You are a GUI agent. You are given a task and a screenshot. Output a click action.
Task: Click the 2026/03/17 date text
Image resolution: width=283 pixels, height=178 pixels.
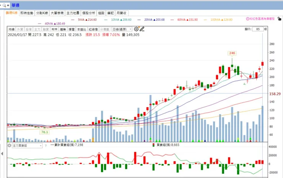pyautogui.click(x=17, y=35)
